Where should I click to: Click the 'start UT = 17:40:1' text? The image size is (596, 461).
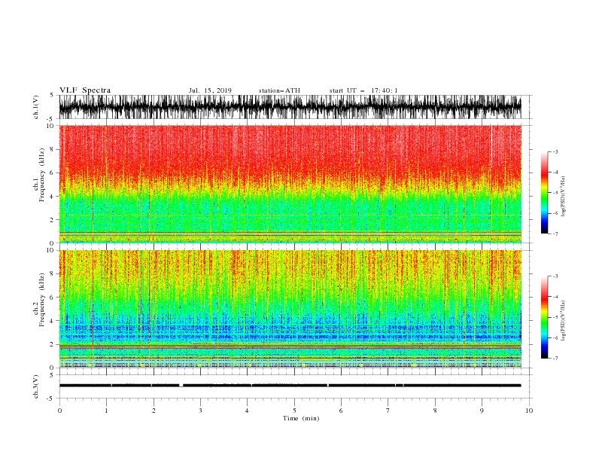tap(363, 90)
